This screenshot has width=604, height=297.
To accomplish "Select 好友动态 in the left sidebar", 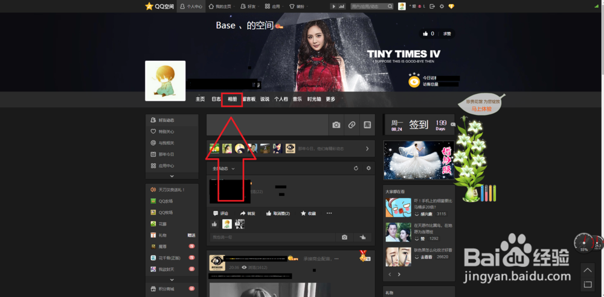I will click(172, 120).
